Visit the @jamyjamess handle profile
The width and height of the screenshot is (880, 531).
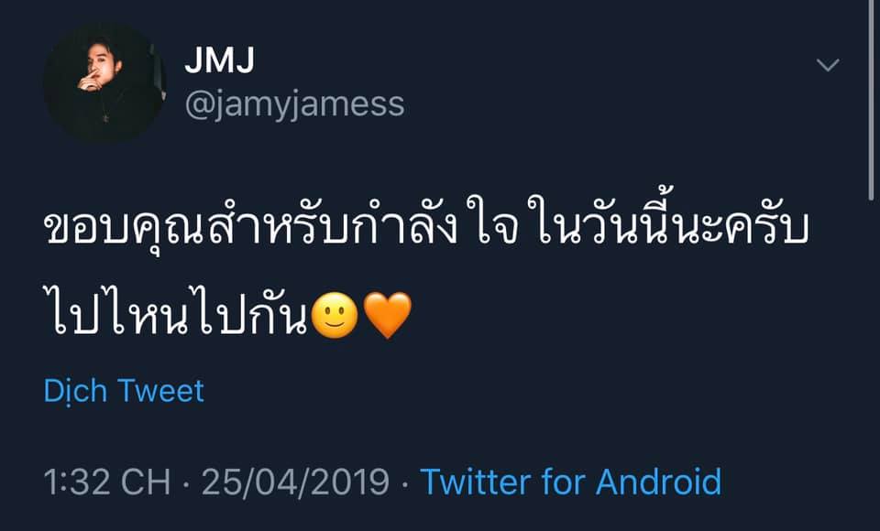[x=294, y=104]
